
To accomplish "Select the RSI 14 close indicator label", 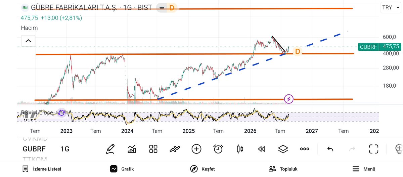I will (37, 113).
